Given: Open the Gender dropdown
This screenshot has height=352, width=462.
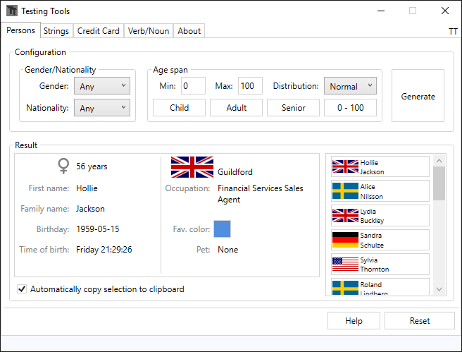Looking at the screenshot, I should 102,86.
